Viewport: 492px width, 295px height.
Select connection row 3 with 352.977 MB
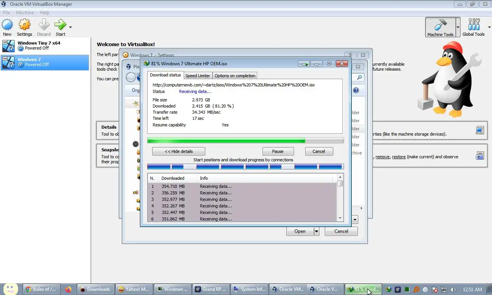click(242, 199)
